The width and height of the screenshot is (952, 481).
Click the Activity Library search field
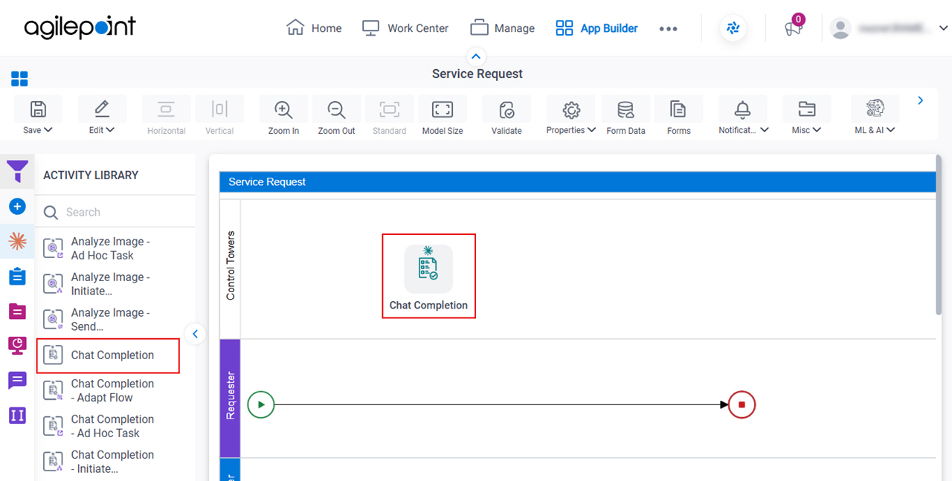tap(115, 212)
